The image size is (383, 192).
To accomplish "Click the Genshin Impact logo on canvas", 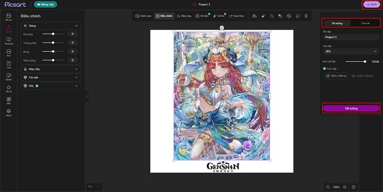I will click(223, 167).
